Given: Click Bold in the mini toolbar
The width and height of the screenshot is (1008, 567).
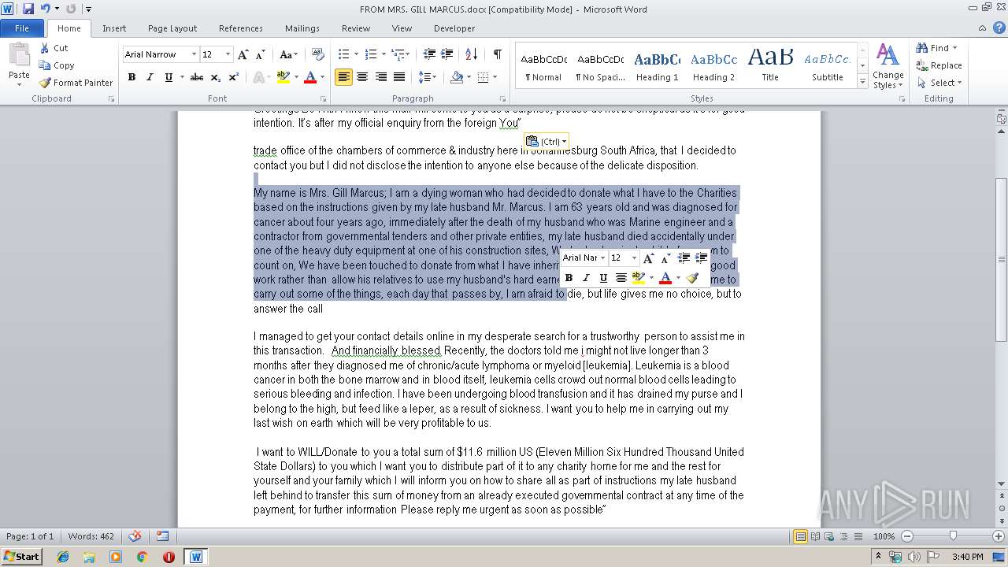Looking at the screenshot, I should point(569,278).
